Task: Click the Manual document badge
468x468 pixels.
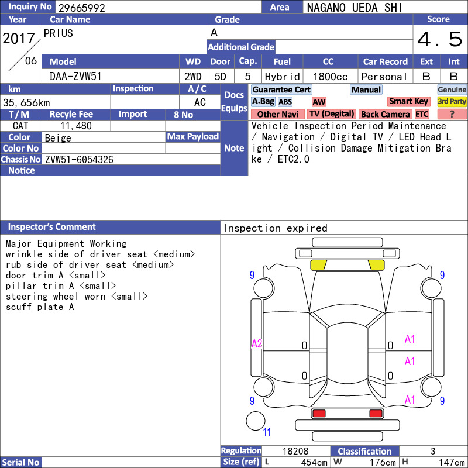Action: point(366,90)
